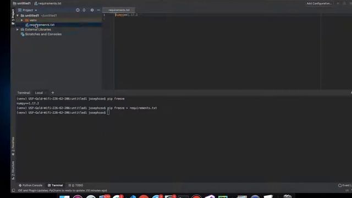
Task: Click line 1 numpy==1.17.2 in editor
Action: [x=127, y=15]
